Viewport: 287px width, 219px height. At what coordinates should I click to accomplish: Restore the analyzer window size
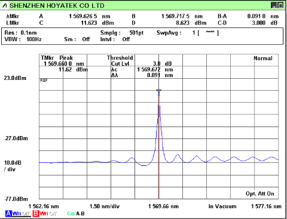click(x=280, y=5)
